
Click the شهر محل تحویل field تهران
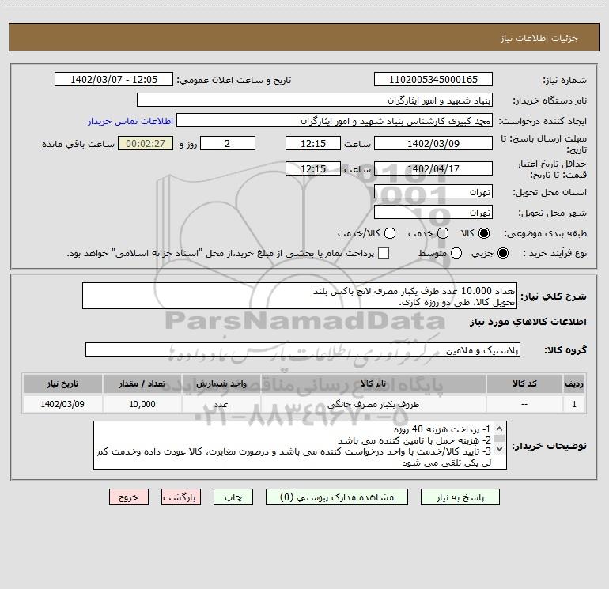433,212
